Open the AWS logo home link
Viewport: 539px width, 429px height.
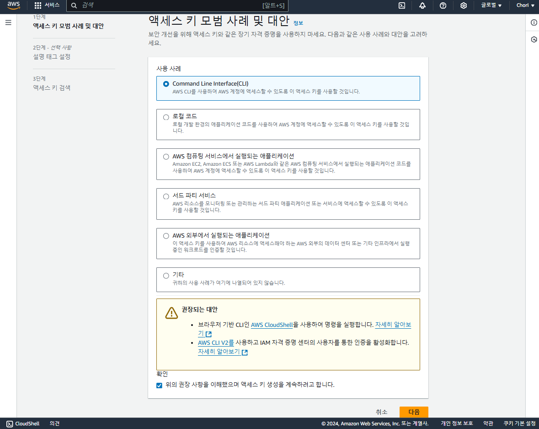pos(13,5)
